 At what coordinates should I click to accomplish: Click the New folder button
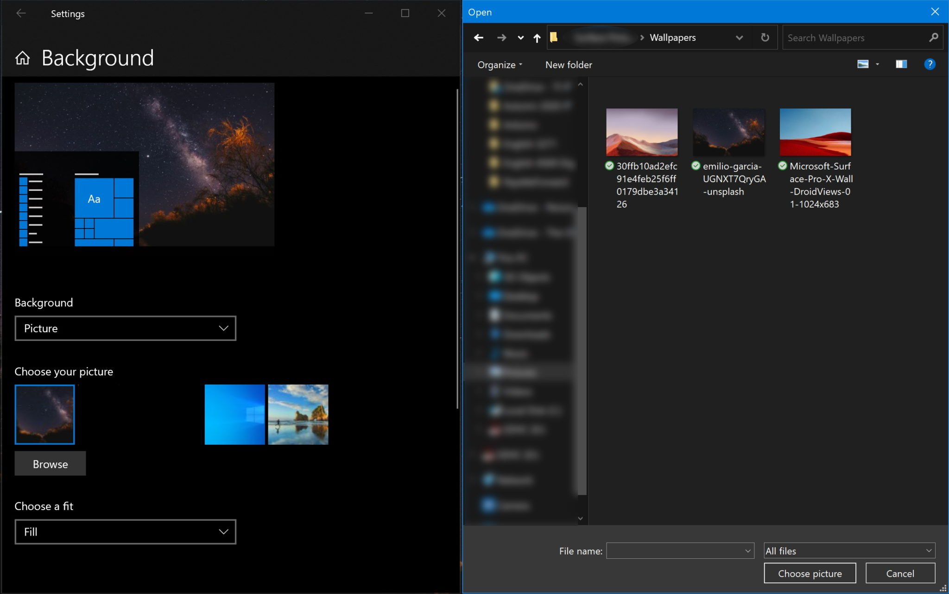point(568,64)
